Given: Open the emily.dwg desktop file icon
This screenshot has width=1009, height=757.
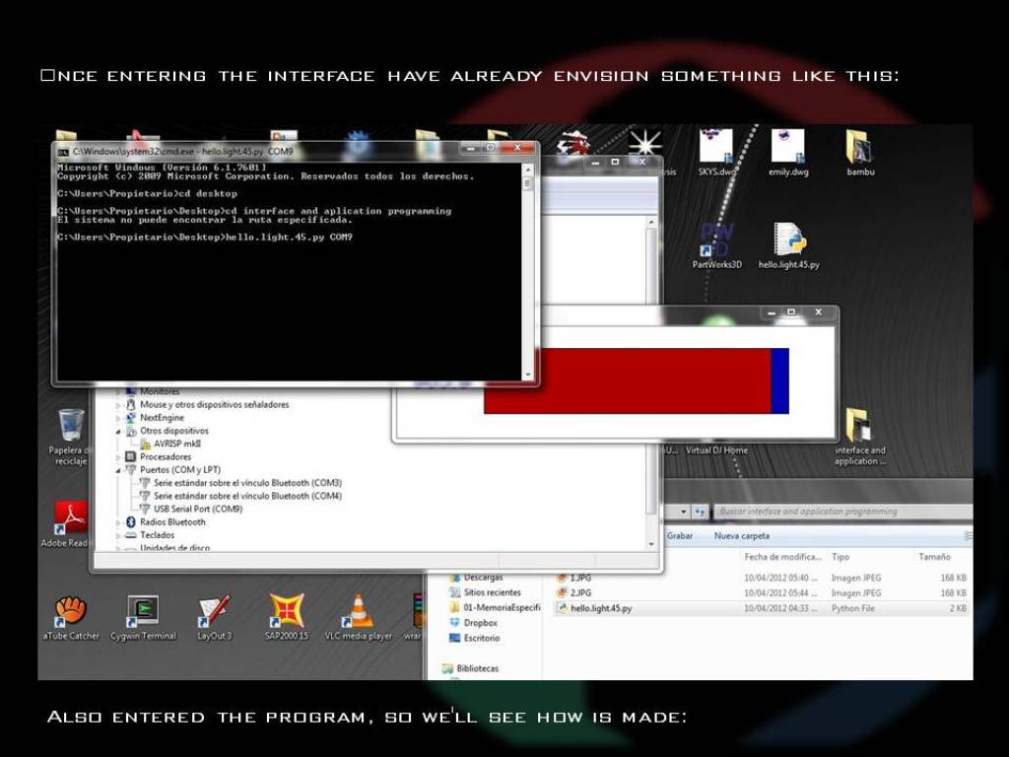Looking at the screenshot, I should point(788,147).
